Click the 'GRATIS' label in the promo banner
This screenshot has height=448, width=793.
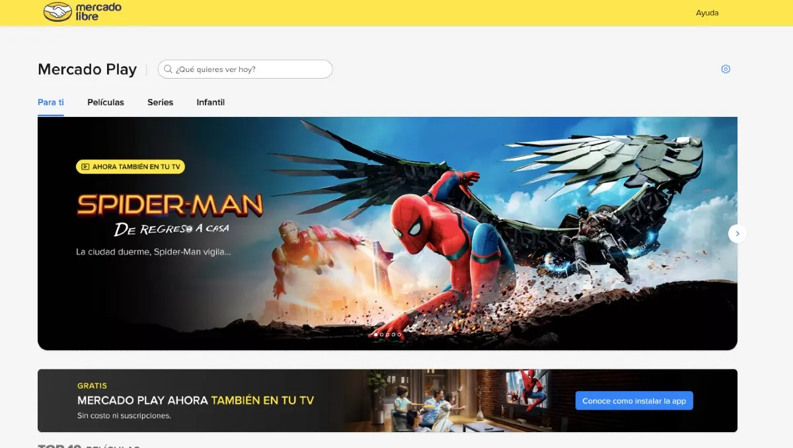click(x=92, y=386)
